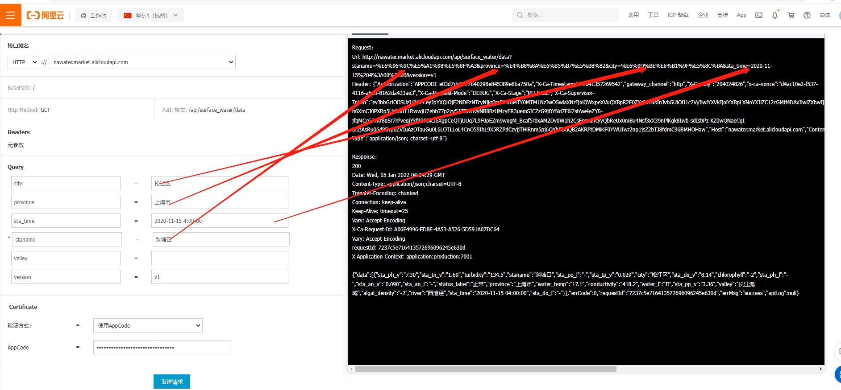Launch the Cloud Shell terminal icon
The image size is (841, 390).
point(759,15)
